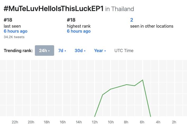Click the chart line point at 8h

click(x=127, y=84)
